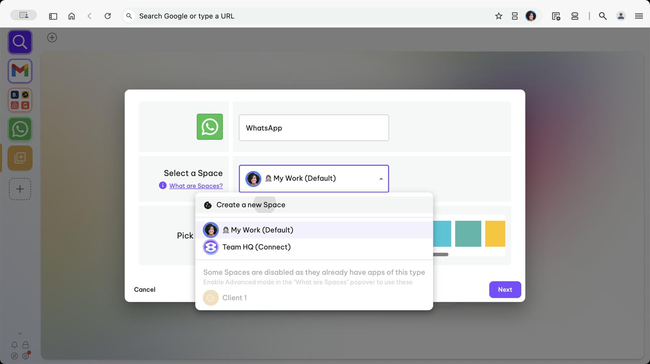Bookmark this page with the star

click(x=499, y=16)
